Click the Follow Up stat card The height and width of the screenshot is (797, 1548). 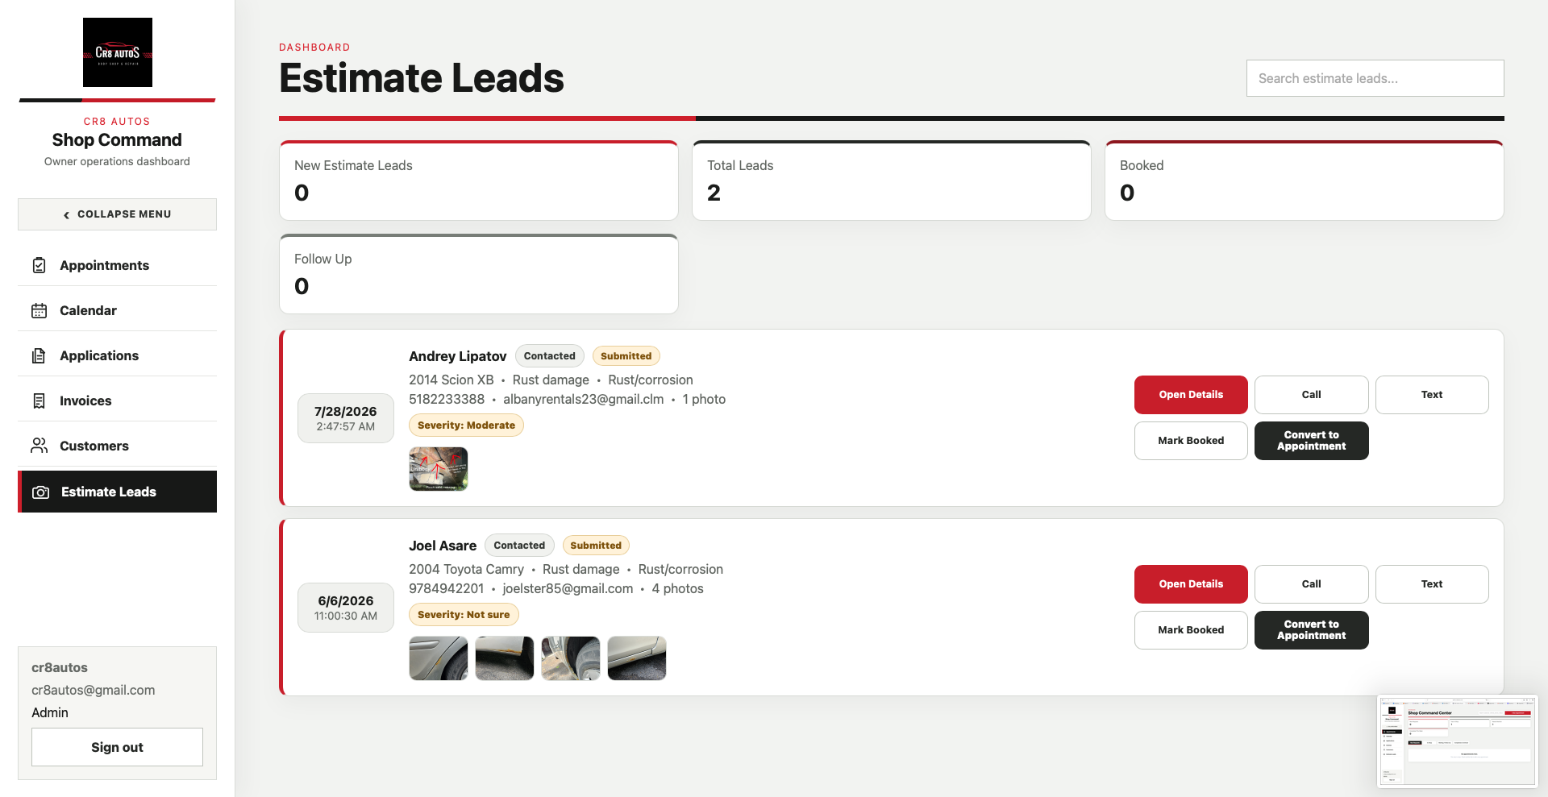[479, 274]
